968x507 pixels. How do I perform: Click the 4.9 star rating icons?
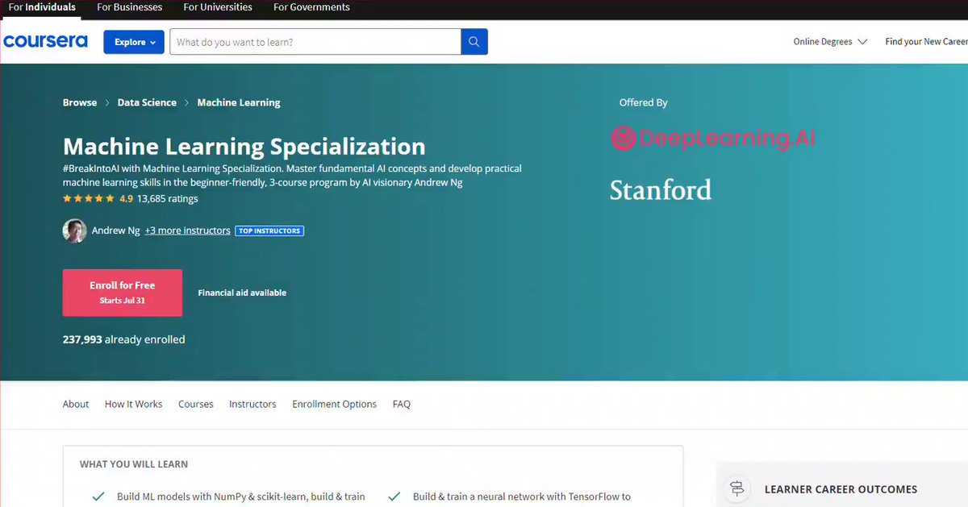coord(89,198)
